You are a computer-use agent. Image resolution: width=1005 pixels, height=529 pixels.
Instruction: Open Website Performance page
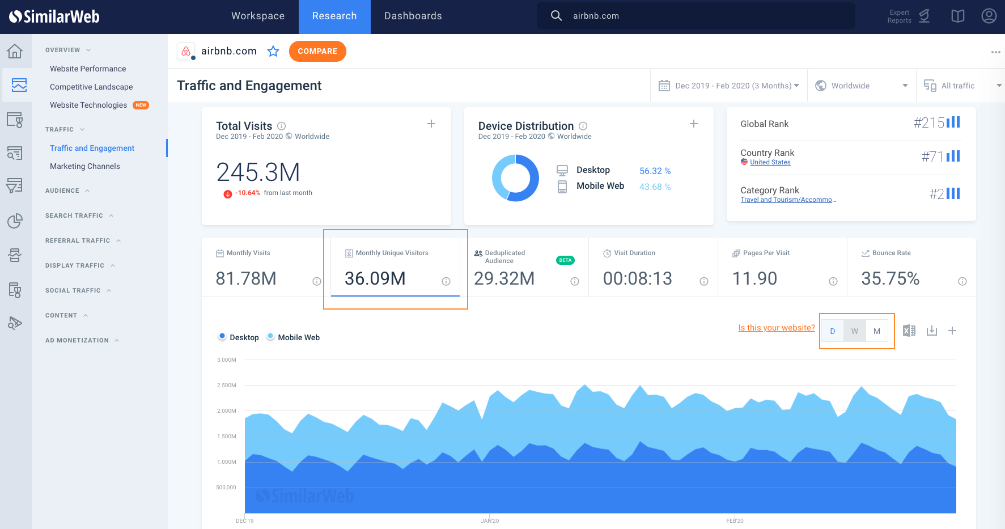(x=88, y=69)
